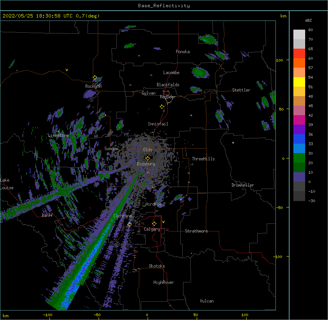Image resolution: width=328 pixels, height=320 pixels.
Task: Click the magenta 42 dBZ legend swatch
Action: pyautogui.click(x=299, y=120)
